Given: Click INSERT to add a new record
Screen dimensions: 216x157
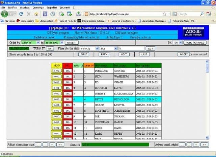Looking at the screenshot, I should click(184, 54).
